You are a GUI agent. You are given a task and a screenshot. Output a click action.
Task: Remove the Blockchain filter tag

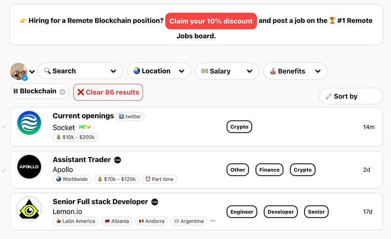coord(62,92)
